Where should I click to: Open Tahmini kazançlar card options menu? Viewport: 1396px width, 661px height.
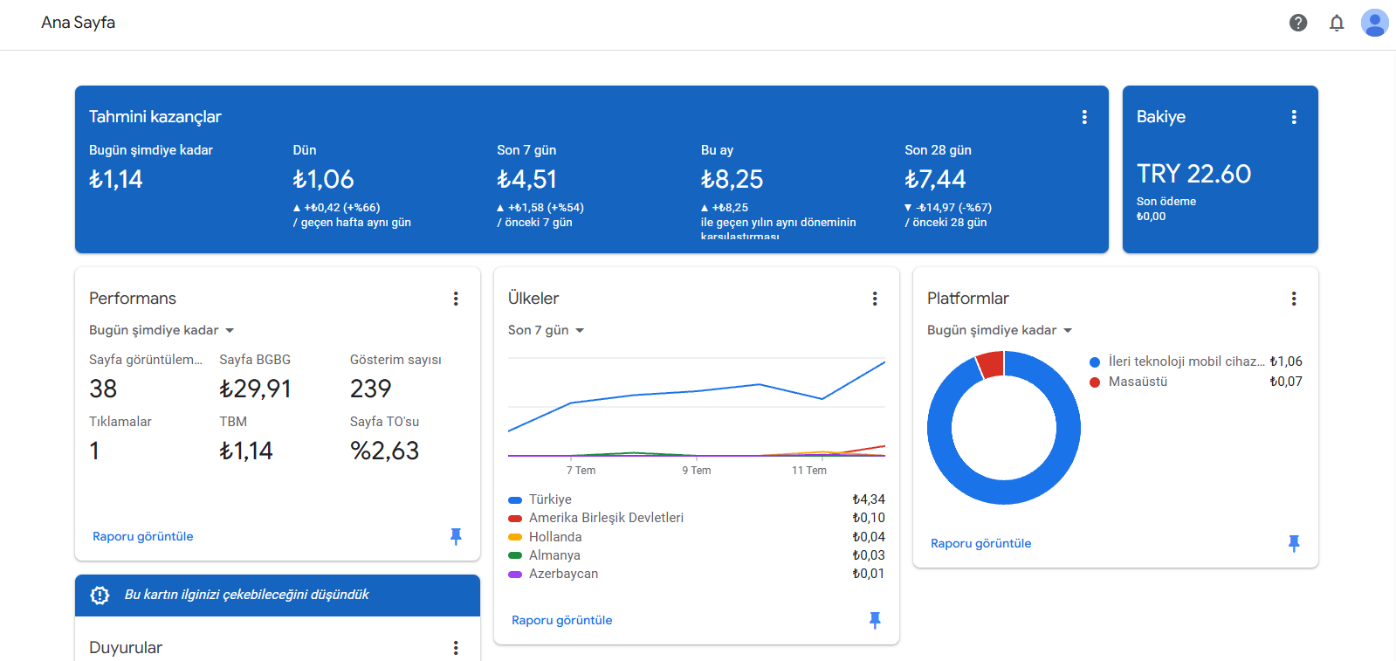pos(1084,117)
